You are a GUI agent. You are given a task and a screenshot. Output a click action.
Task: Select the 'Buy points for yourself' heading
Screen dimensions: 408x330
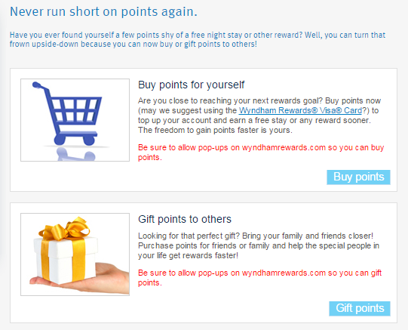191,85
